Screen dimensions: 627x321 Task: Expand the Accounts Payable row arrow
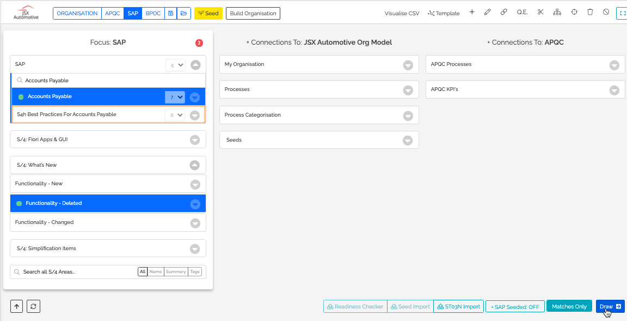click(x=195, y=97)
